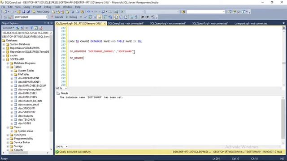Click the Debug button

[x=71, y=17]
